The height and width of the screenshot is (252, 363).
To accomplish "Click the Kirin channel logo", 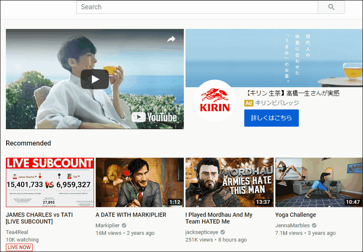I will pos(214,101).
